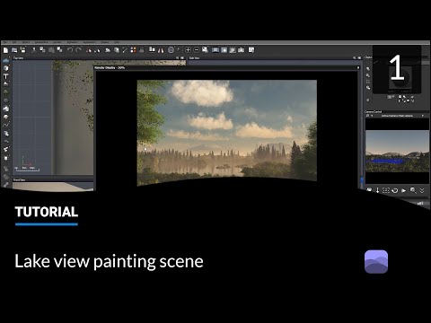Click the purple landscape app logo

(376, 262)
